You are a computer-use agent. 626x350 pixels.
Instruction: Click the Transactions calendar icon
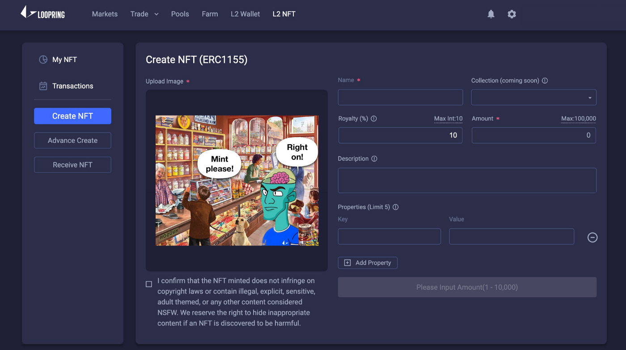tap(43, 86)
